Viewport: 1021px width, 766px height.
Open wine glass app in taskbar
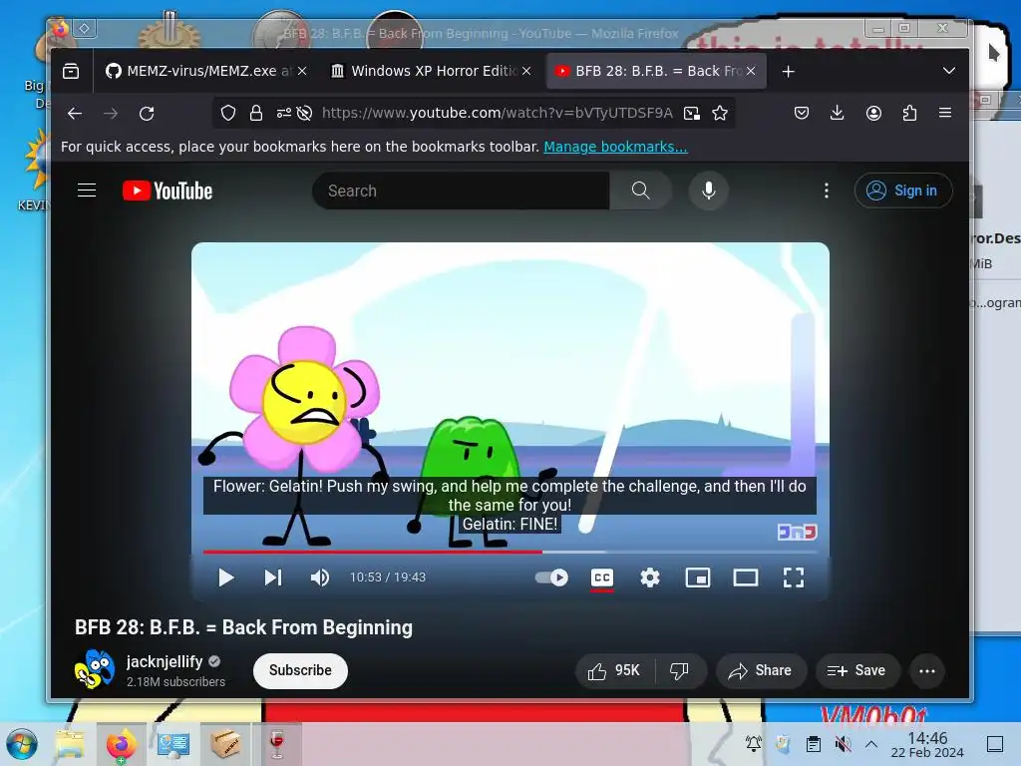(x=277, y=744)
